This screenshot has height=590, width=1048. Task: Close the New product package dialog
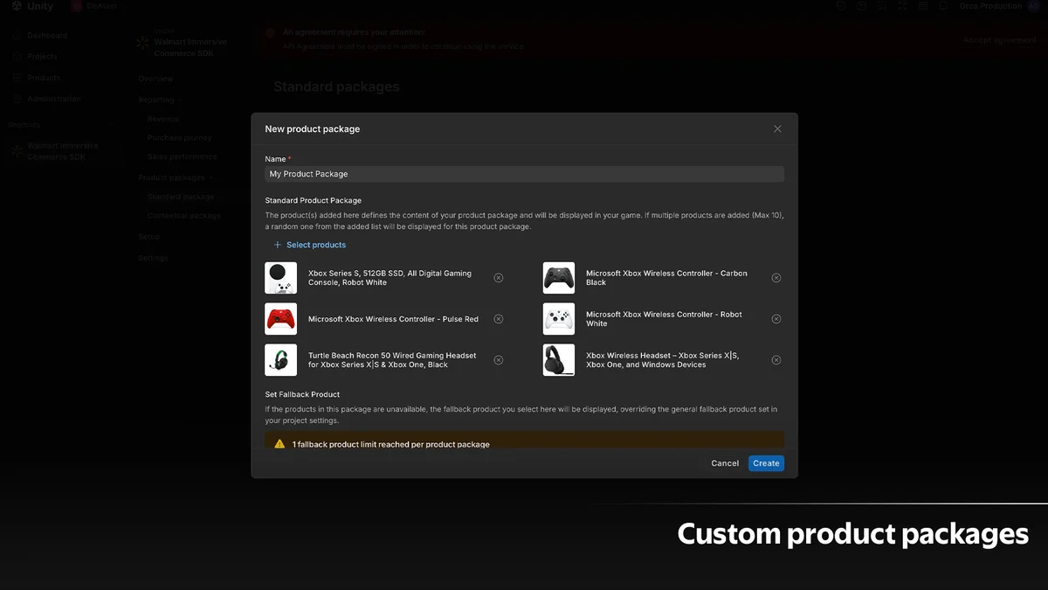coord(777,128)
